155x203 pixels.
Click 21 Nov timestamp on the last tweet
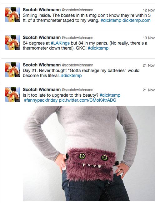149,90
